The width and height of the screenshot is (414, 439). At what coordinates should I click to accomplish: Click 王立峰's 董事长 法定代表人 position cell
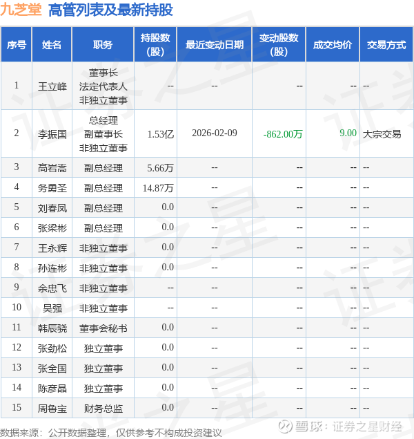tap(103, 86)
